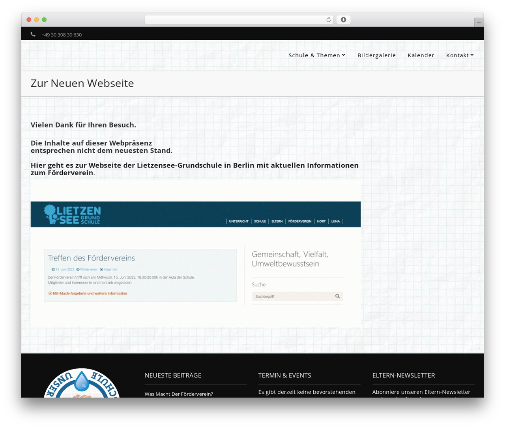Open the Kontakt menu label

click(x=458, y=55)
